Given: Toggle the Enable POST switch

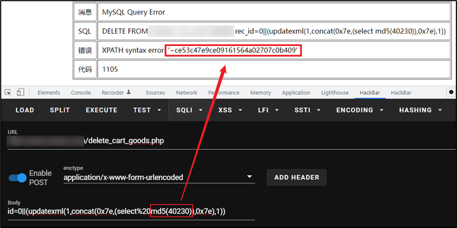Looking at the screenshot, I should click(x=17, y=178).
